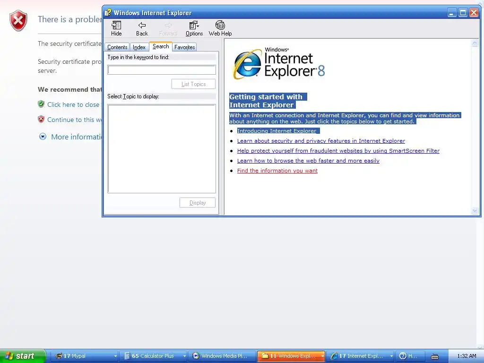Click Continue to this website link
484x363 pixels.
point(74,120)
